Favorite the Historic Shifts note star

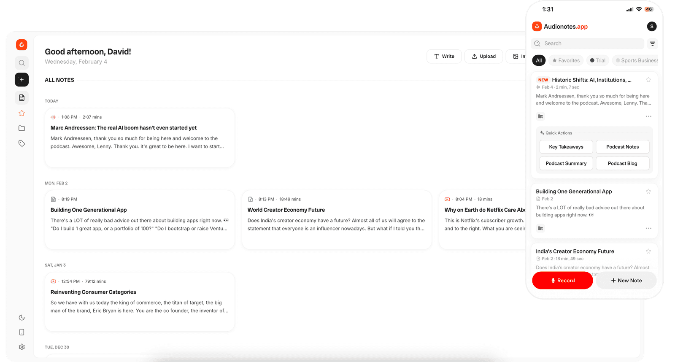click(x=648, y=80)
